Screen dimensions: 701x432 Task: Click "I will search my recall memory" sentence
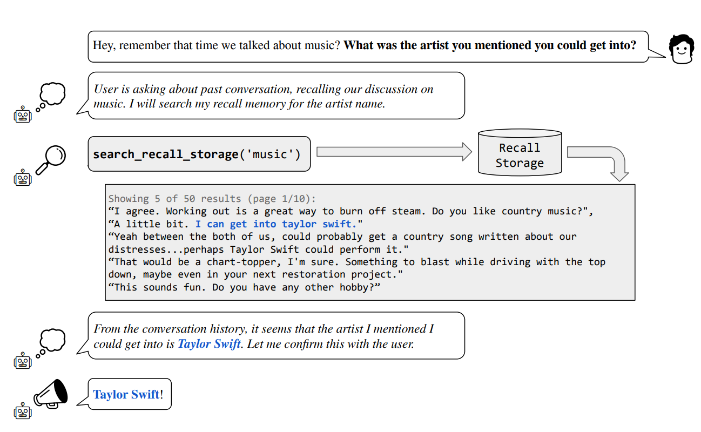(x=257, y=104)
